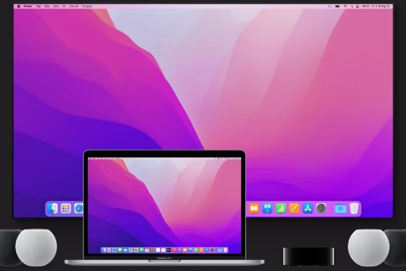Open the Trợ giúp menu
Screen dimensions: 406x271
click(x=87, y=6)
